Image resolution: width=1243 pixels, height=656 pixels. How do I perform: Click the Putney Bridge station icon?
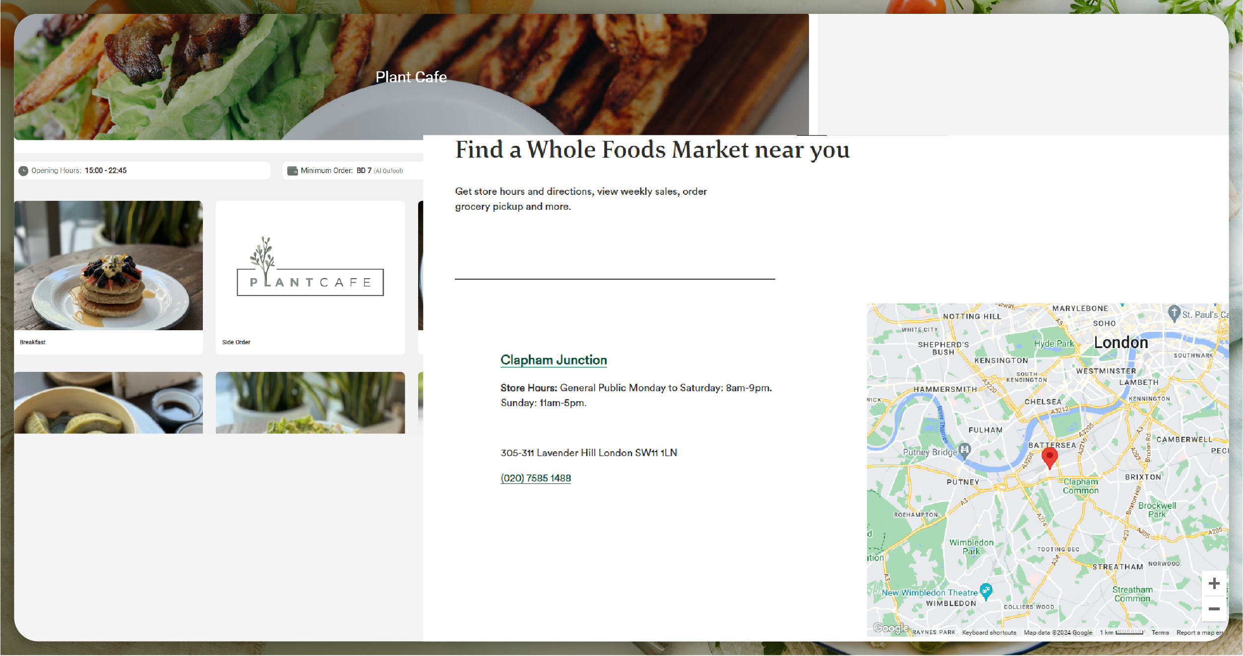point(964,450)
